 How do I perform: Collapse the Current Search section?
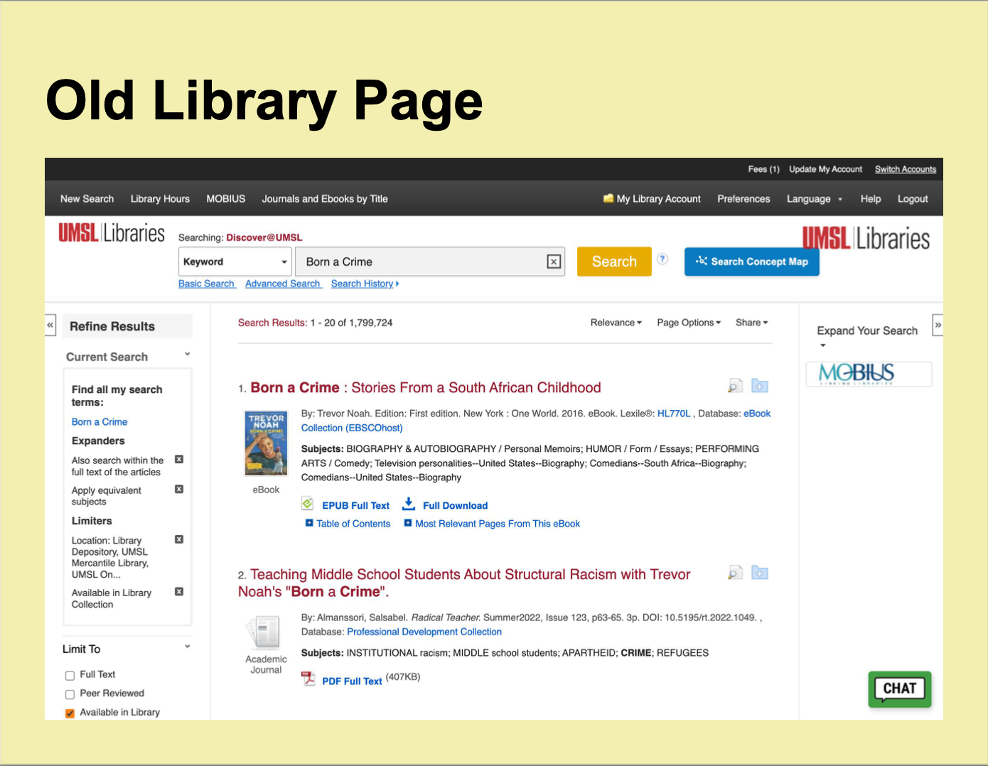point(188,354)
